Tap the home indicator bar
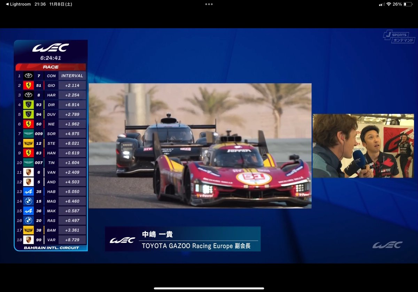This screenshot has height=292, width=418. click(209, 288)
